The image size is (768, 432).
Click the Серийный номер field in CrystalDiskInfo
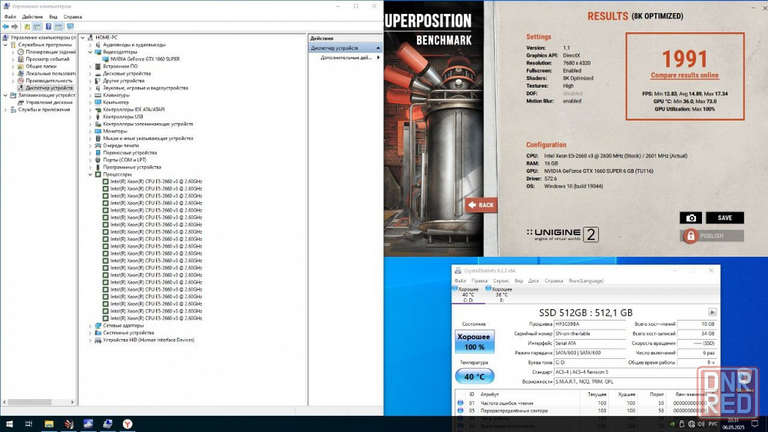590,334
